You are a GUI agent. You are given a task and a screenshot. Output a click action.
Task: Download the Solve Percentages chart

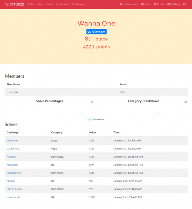pyautogui.click(x=92, y=102)
